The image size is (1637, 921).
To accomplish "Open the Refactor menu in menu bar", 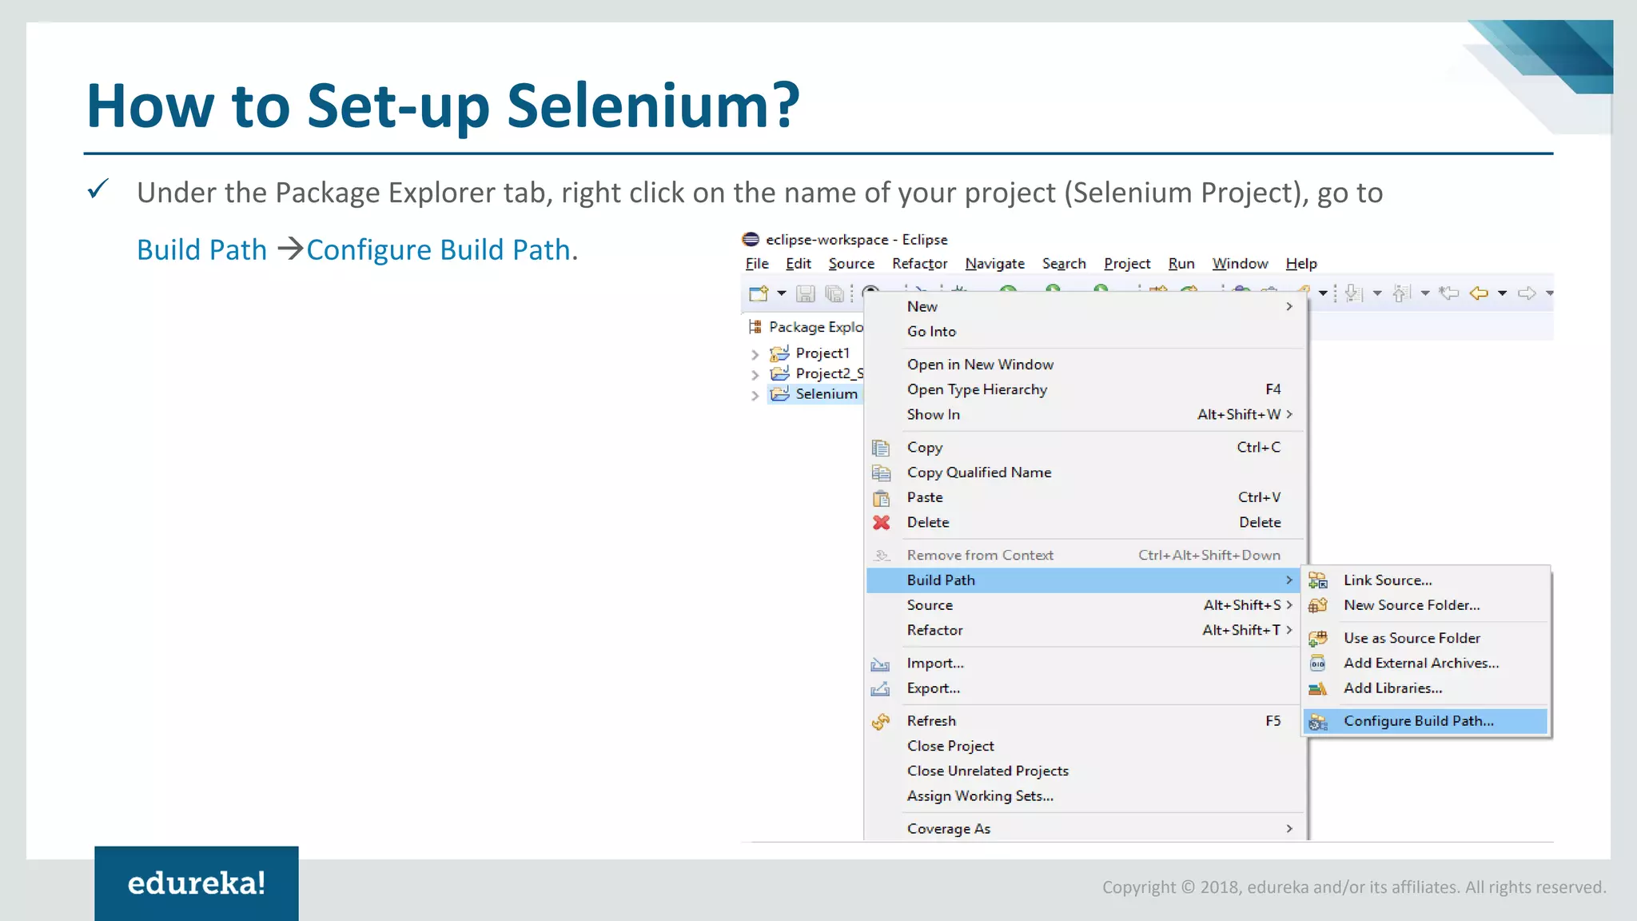I will (x=920, y=263).
